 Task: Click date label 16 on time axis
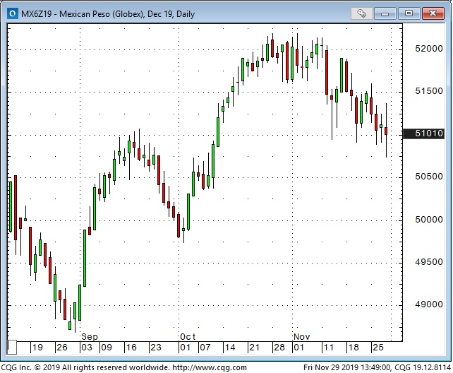point(131,348)
